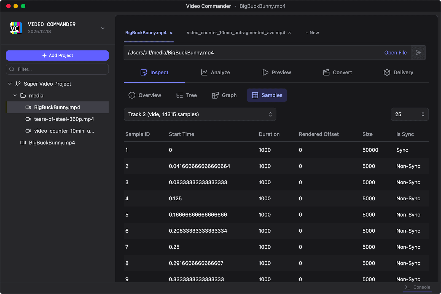Viewport: 441px width, 294px height.
Task: Open the Console panel
Action: pos(418,287)
